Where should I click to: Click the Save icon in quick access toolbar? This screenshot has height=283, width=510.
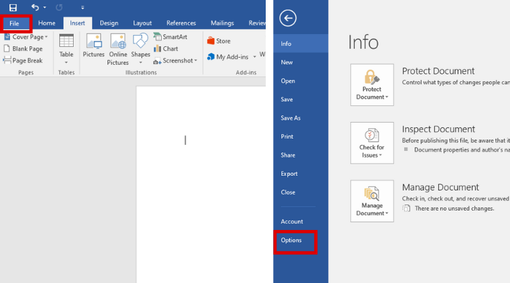coord(13,7)
